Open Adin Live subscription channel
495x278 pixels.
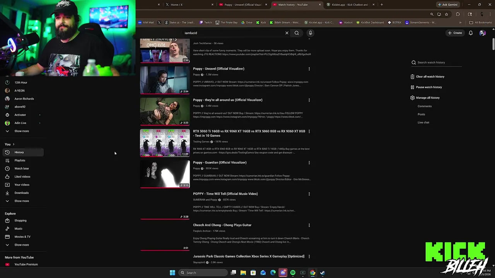point(22,123)
